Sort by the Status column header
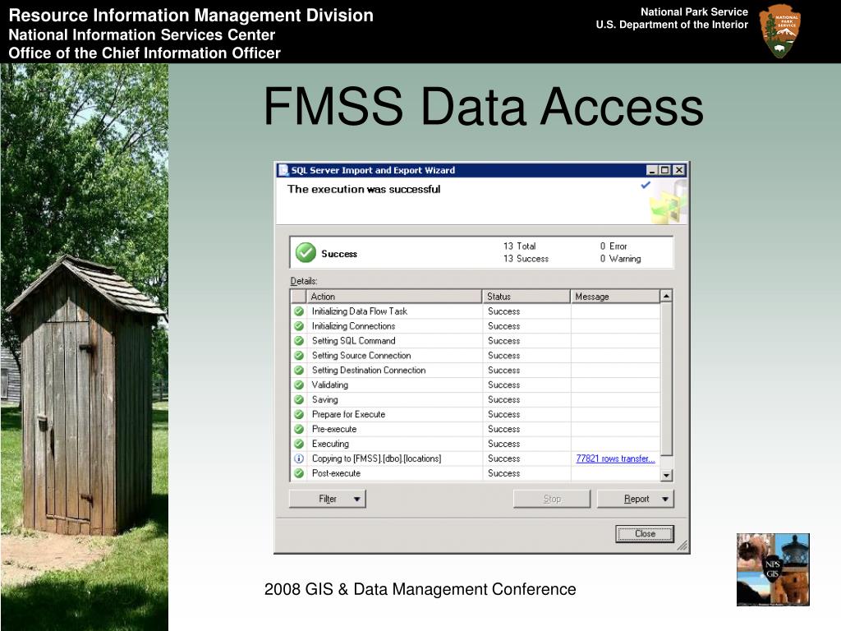 point(526,296)
